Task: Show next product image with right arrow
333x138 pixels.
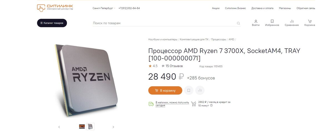Action: [x=113, y=127]
